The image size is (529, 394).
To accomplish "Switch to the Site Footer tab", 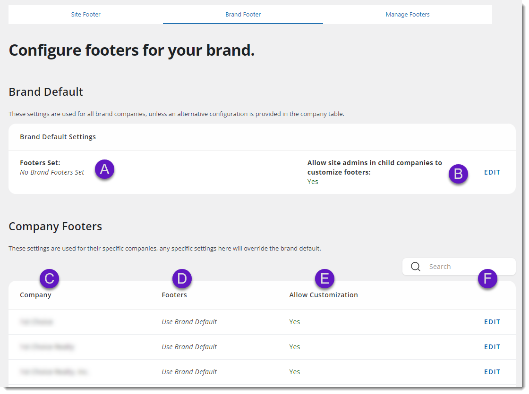I will 85,14.
